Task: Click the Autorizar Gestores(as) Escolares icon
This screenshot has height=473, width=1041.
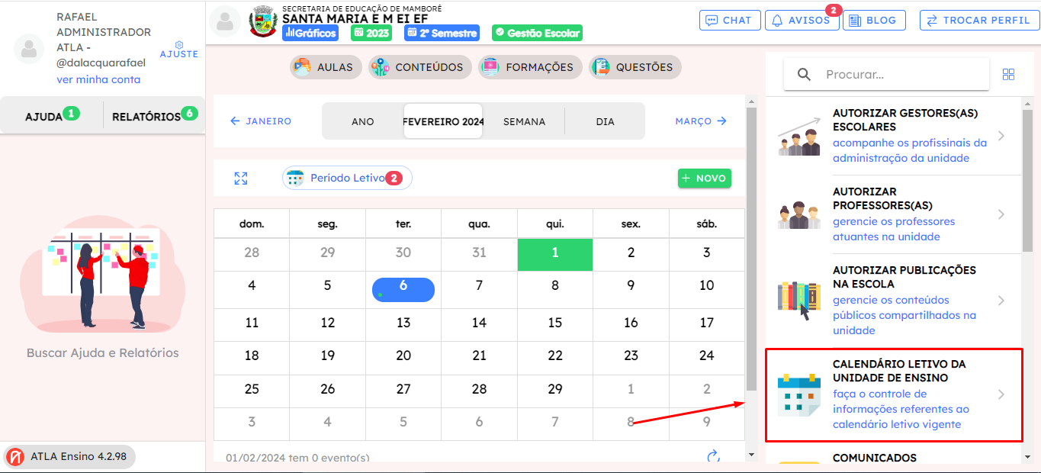Action: 799,137
